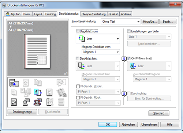The height and width of the screenshot is (133, 183).
Task: Click the watermark page icon
Action: pos(49,92)
